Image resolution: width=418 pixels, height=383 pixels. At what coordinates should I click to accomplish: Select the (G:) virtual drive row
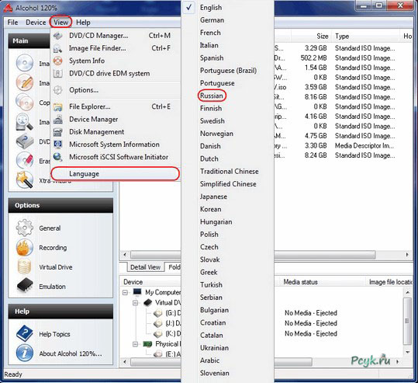168,313
